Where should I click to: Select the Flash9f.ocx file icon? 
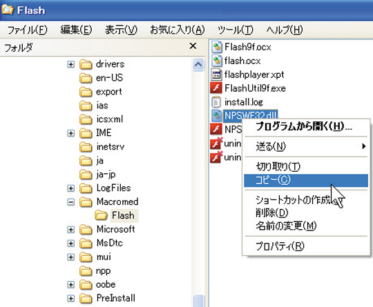pyautogui.click(x=216, y=47)
